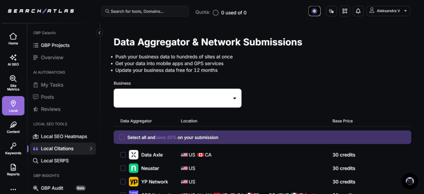Toggle the Select all checkbox
This screenshot has width=424, height=194.
122,137
